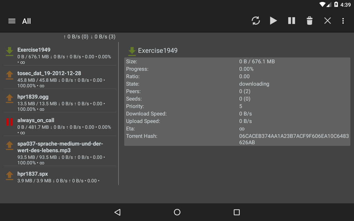Tap the State value downloading
Image resolution: width=354 pixels, height=221 pixels.
click(254, 84)
